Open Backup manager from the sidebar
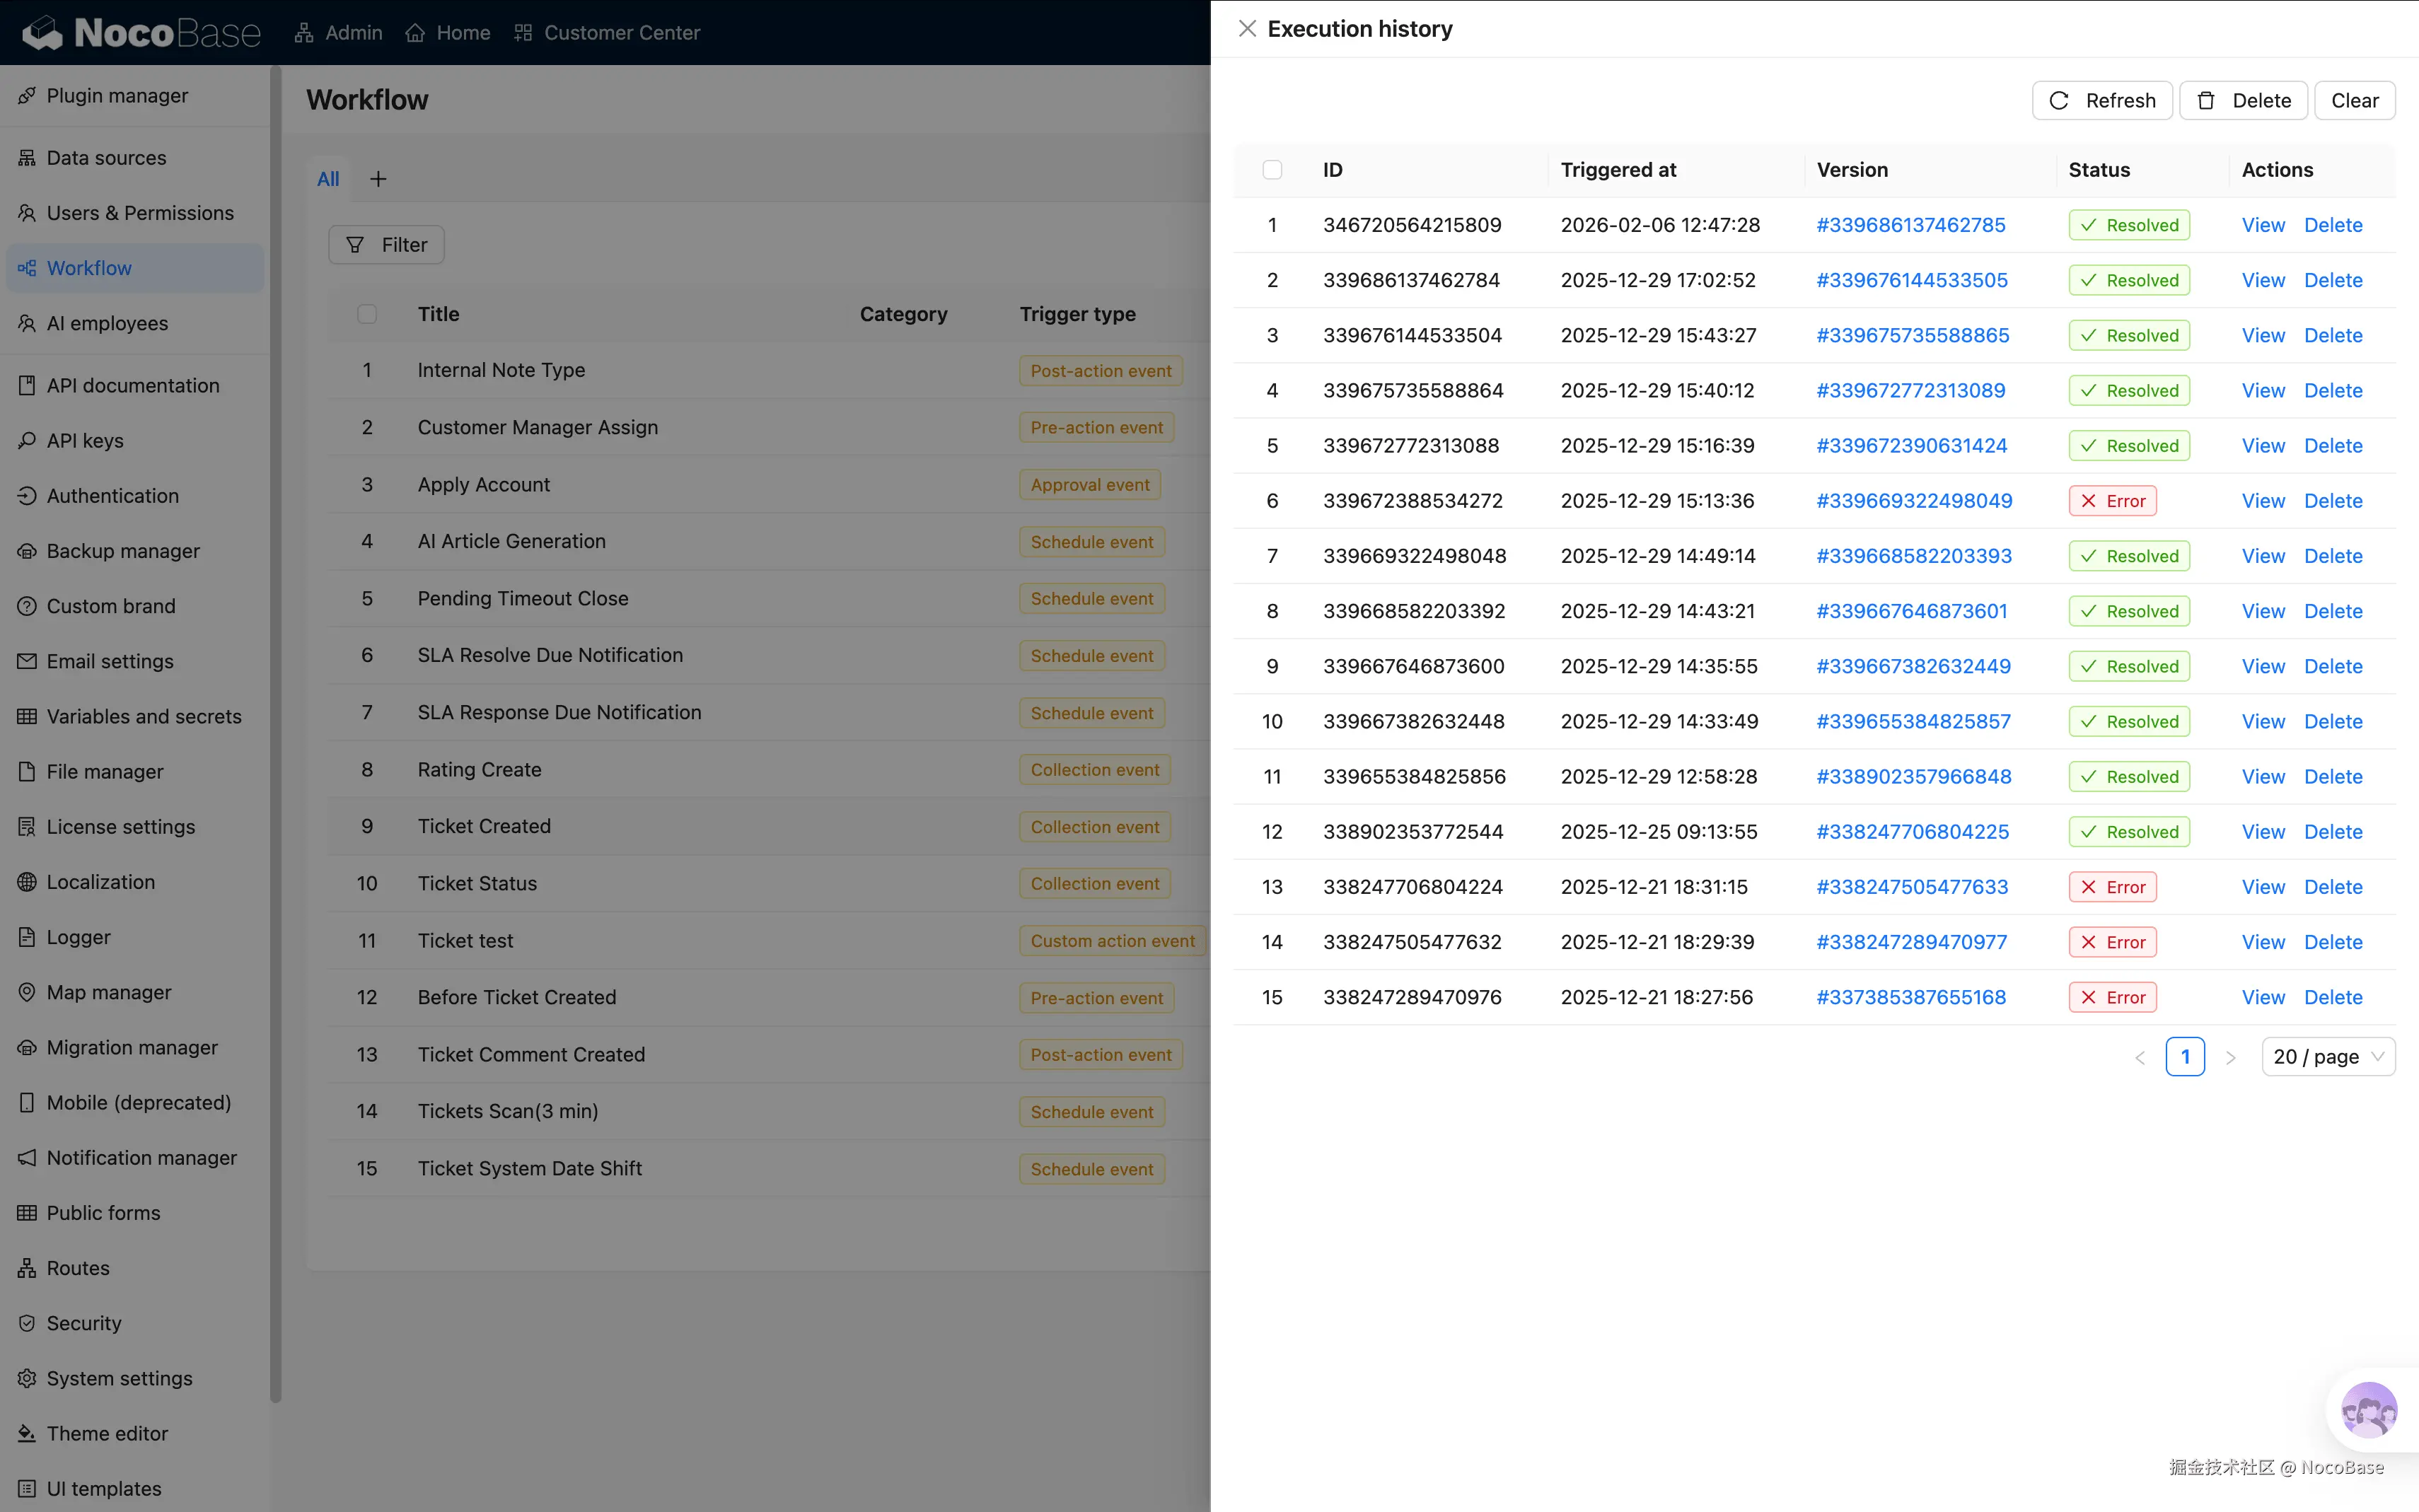 [122, 551]
